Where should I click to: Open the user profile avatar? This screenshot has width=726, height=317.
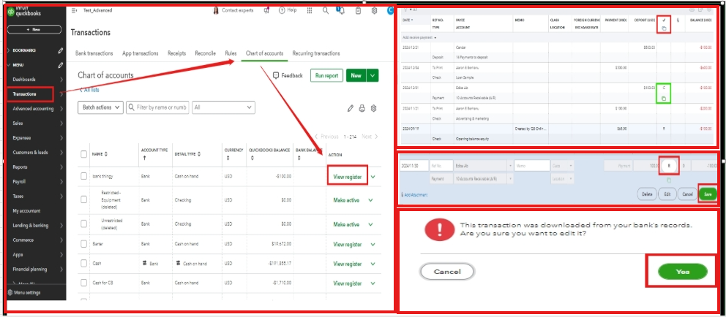[390, 10]
